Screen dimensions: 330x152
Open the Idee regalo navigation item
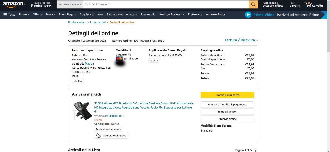(x=148, y=15)
